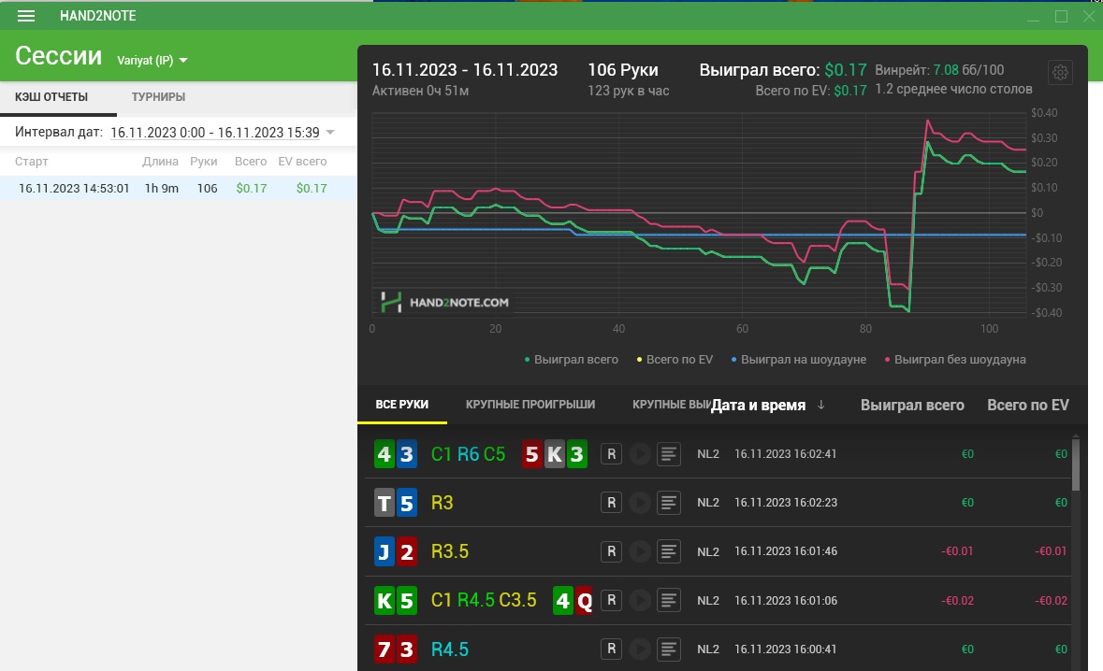
Task: Sort sessions by Старт column
Action: click(x=32, y=161)
